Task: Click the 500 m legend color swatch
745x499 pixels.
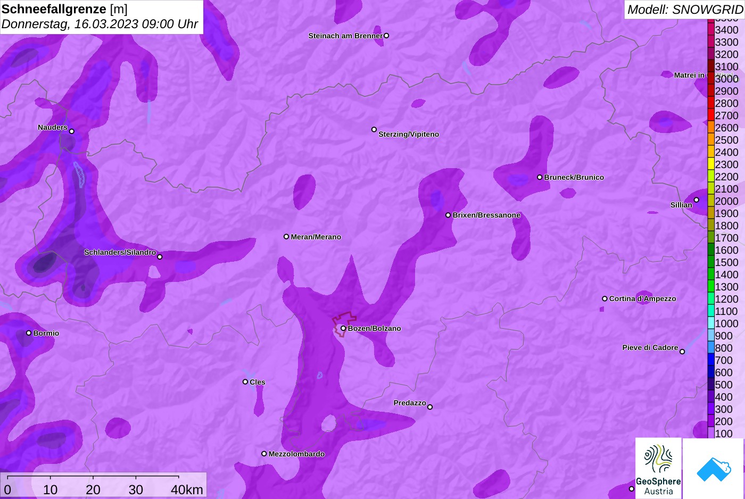Action: tap(711, 384)
